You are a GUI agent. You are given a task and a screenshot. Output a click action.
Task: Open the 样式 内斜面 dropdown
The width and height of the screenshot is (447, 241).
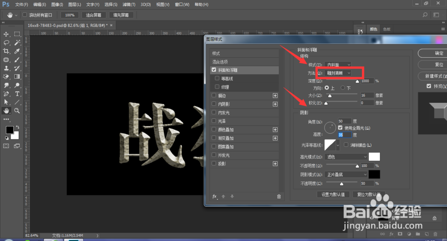coord(338,65)
